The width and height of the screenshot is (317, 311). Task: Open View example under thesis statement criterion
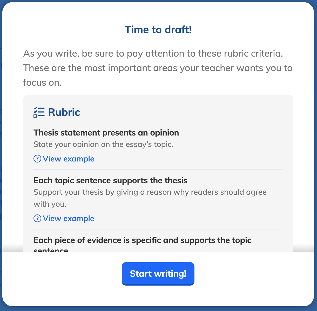coord(64,159)
